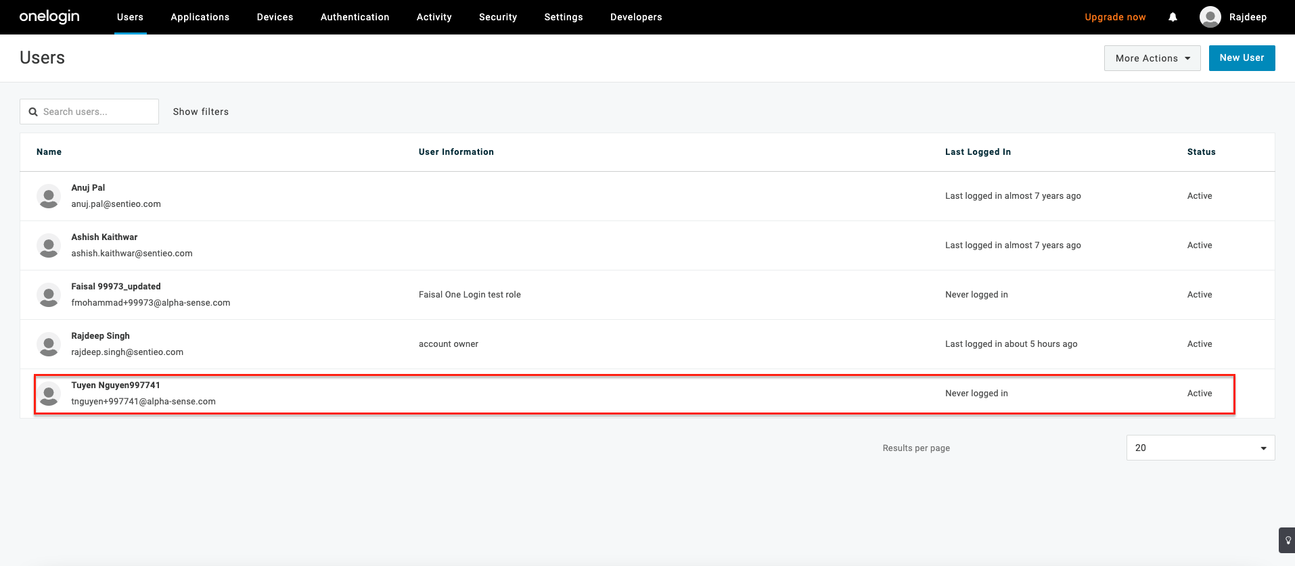Viewport: 1295px width, 566px height.
Task: Click the lightbulb help icon
Action: (x=1288, y=540)
